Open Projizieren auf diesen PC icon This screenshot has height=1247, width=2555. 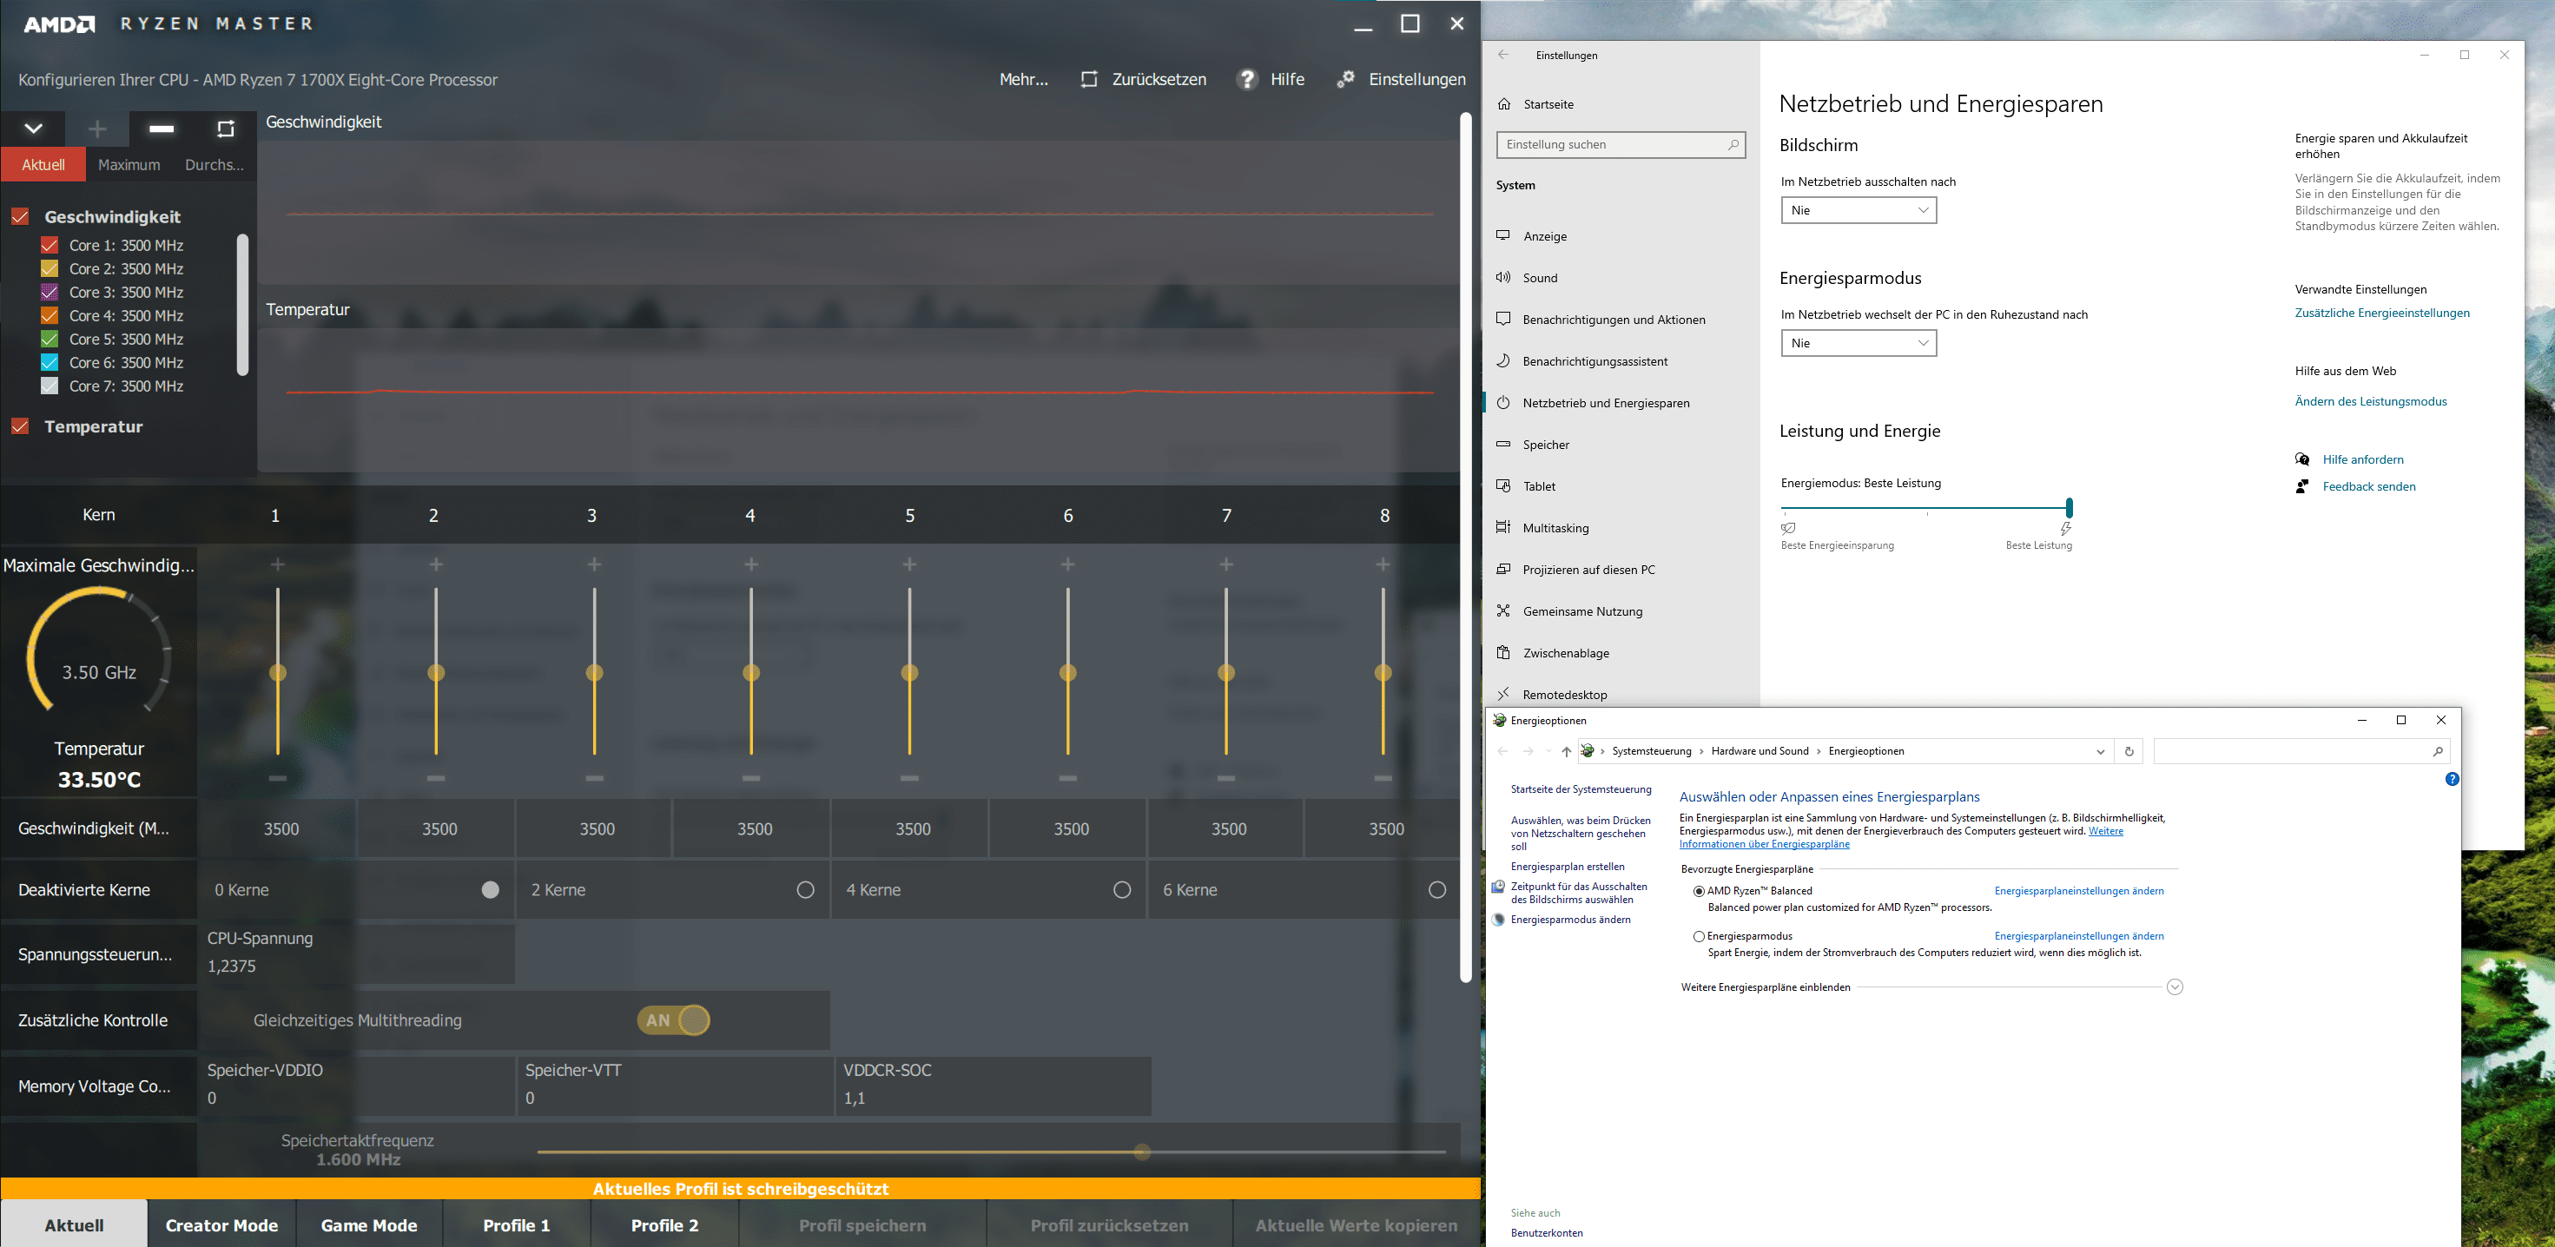(x=1503, y=570)
